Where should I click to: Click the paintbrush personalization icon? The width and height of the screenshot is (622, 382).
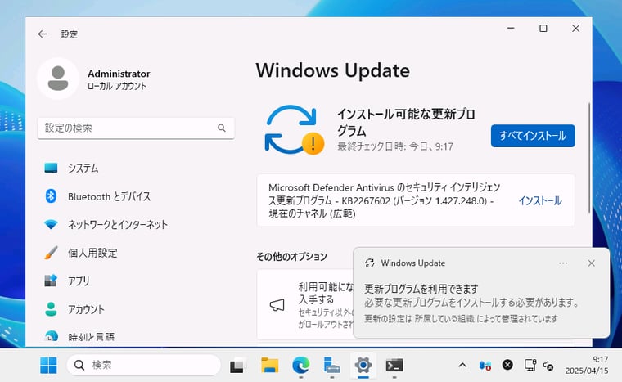51,253
